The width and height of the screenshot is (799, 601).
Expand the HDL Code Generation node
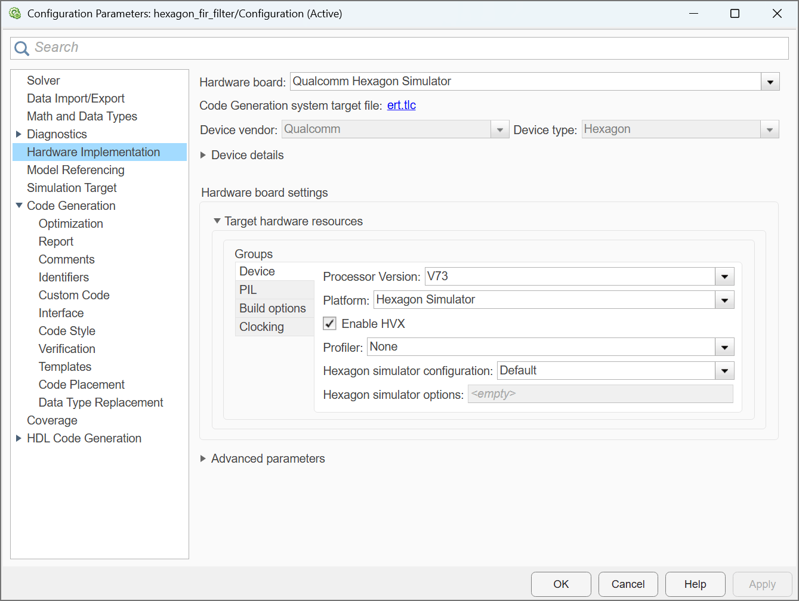(x=18, y=438)
